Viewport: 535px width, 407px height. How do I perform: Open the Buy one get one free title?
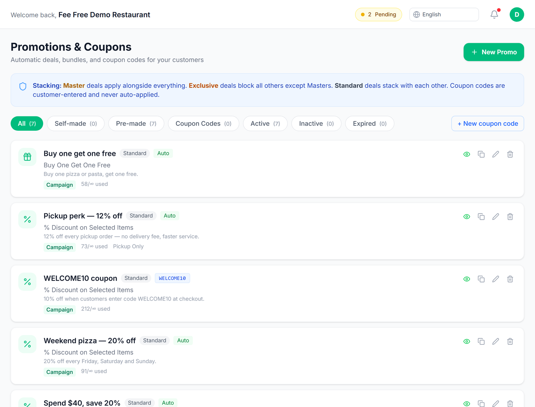click(80, 154)
